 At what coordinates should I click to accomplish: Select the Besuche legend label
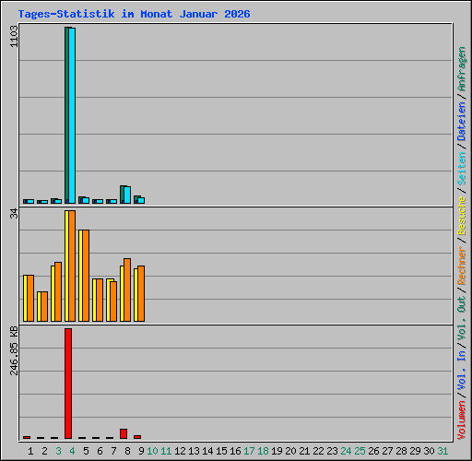pyautogui.click(x=462, y=216)
